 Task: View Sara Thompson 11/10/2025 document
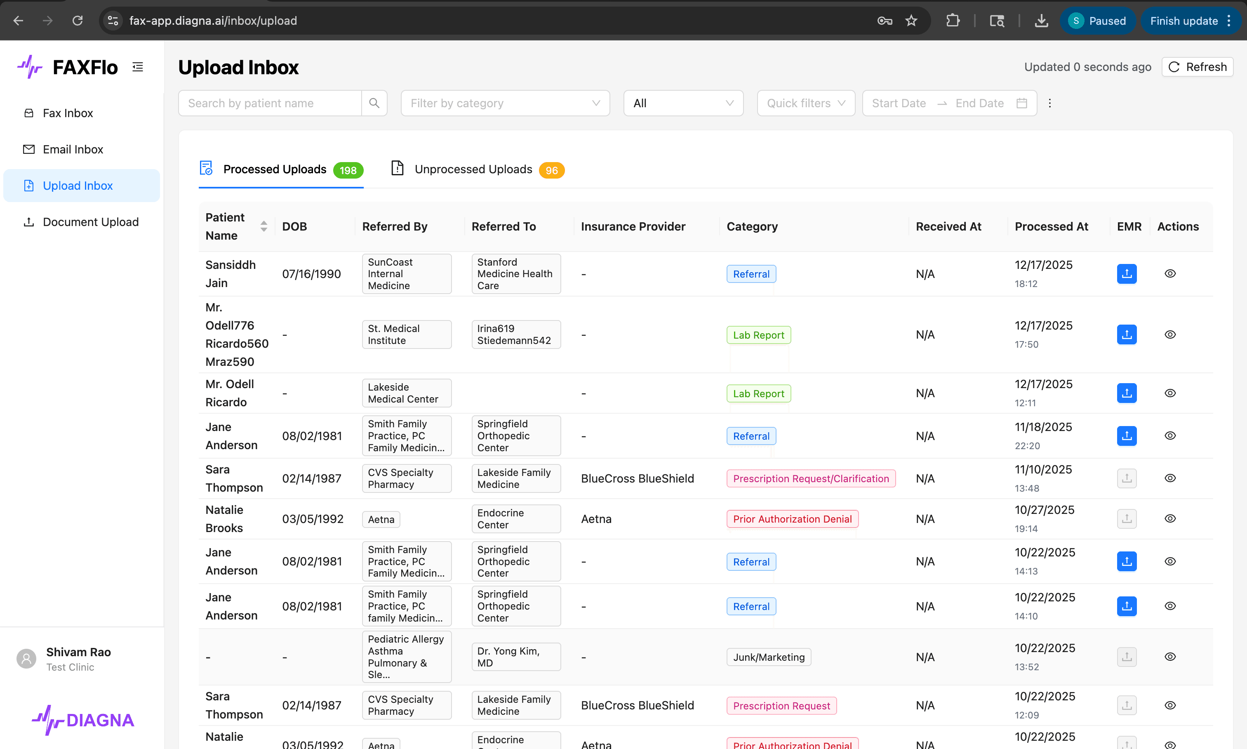1170,478
